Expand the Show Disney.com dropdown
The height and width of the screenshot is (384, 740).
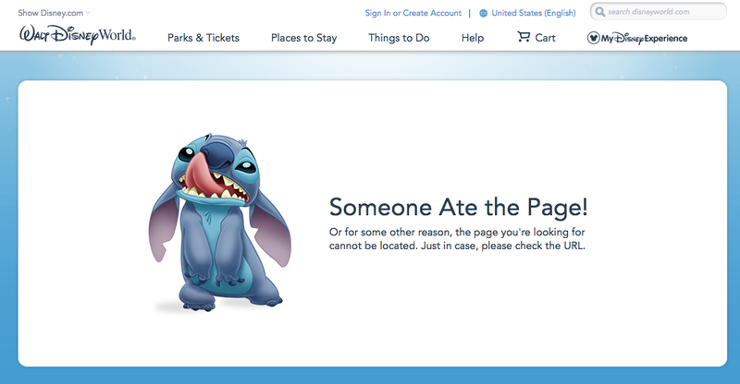[54, 13]
